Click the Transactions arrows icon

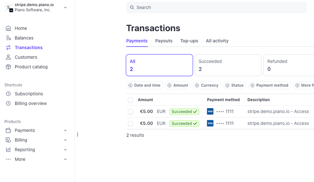(x=8, y=48)
